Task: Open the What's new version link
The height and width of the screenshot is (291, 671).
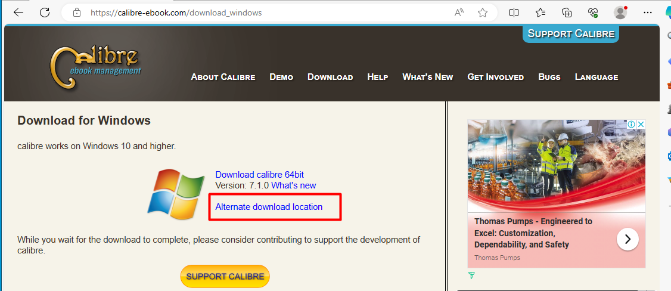Action: tap(294, 185)
